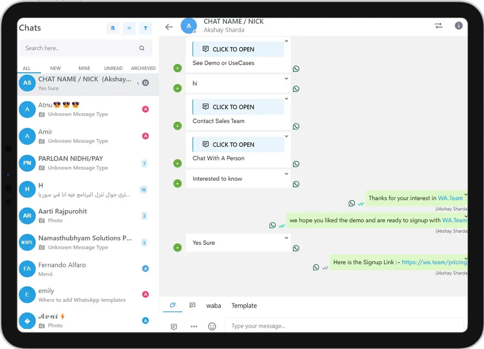Screen dimensions: 484x349
Task: Click the magnifier search icon
Action: pyautogui.click(x=142, y=48)
